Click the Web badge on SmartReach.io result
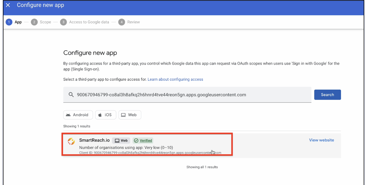Screen dimensions: 366x185 pyautogui.click(x=121, y=141)
